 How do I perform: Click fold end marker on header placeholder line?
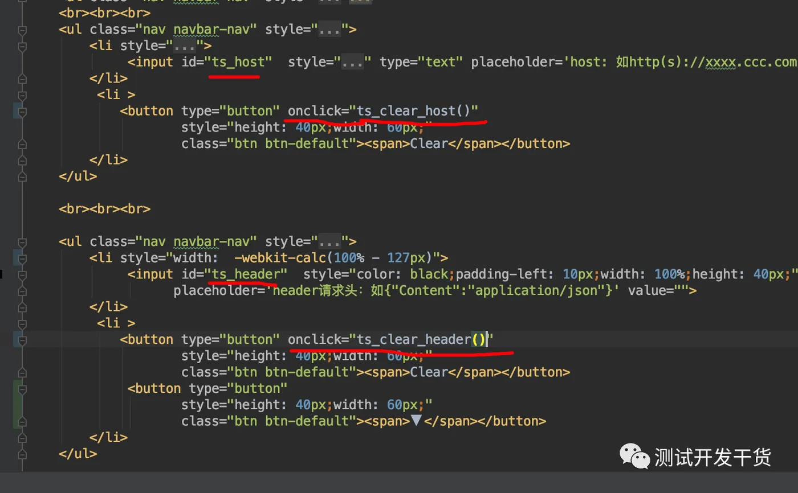tap(22, 291)
